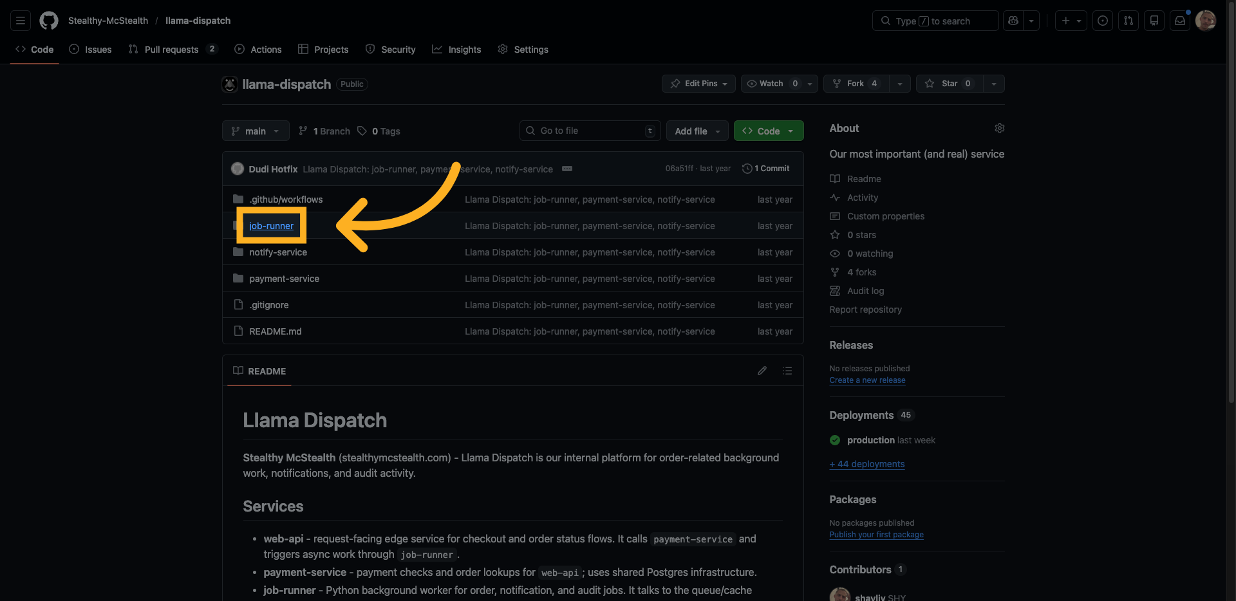The height and width of the screenshot is (601, 1236).
Task: Expand commit message ellipsis icon
Action: [567, 169]
